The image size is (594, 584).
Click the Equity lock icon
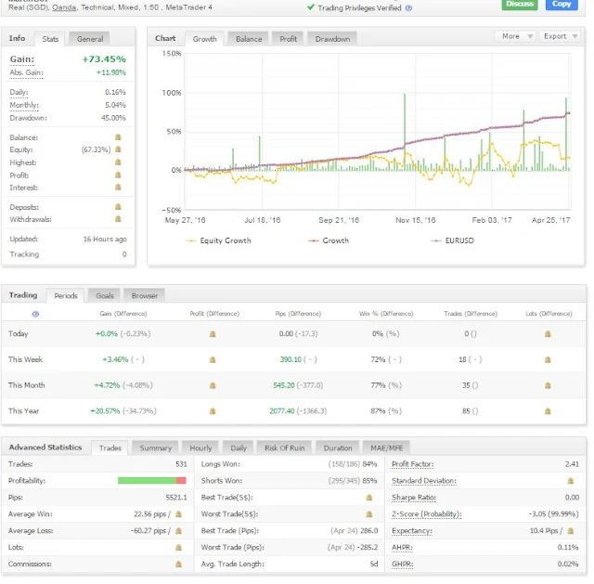[x=118, y=149]
